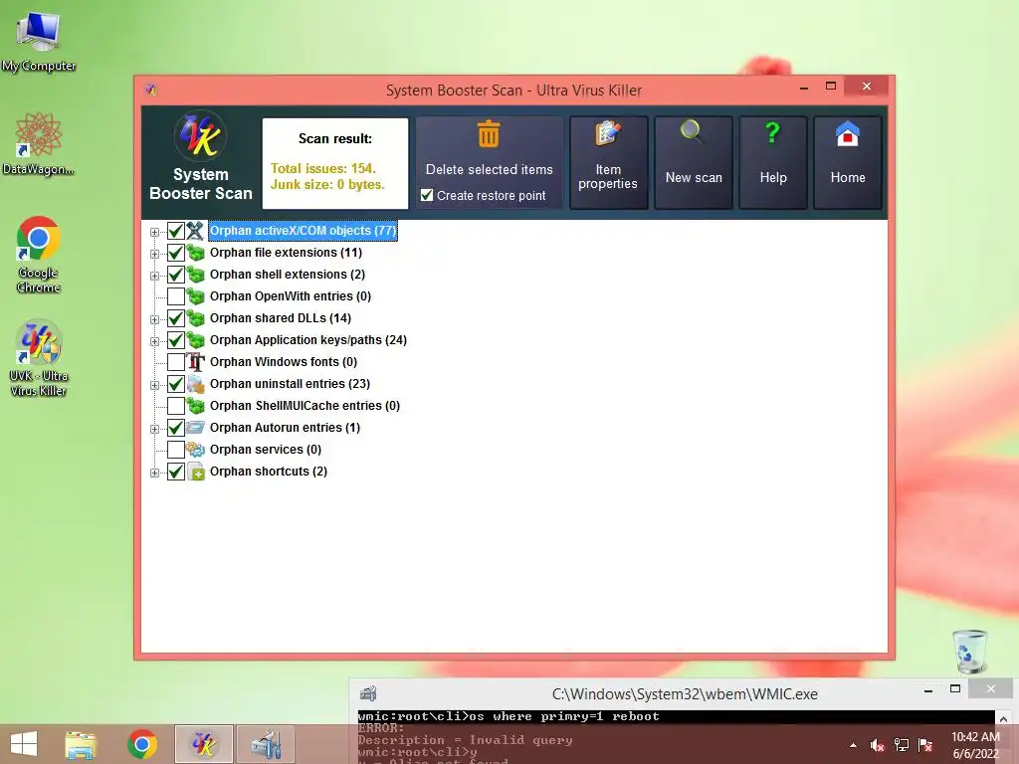Uncheck Orphan file extensions checkbox

click(175, 253)
